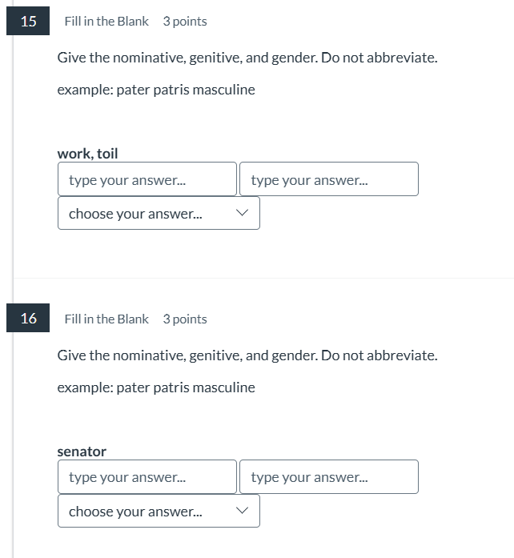The image size is (514, 558).
Task: Select the question 15 number badge
Action: pos(28,21)
